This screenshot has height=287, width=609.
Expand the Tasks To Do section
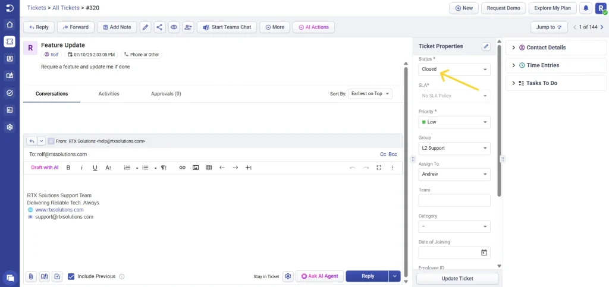556,83
